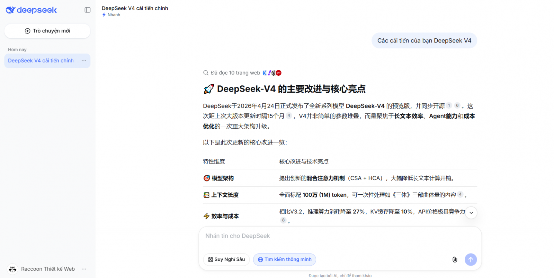Screen dimensions: 554x278
Task: Open citation 6 reference badge
Action: [x=457, y=105]
